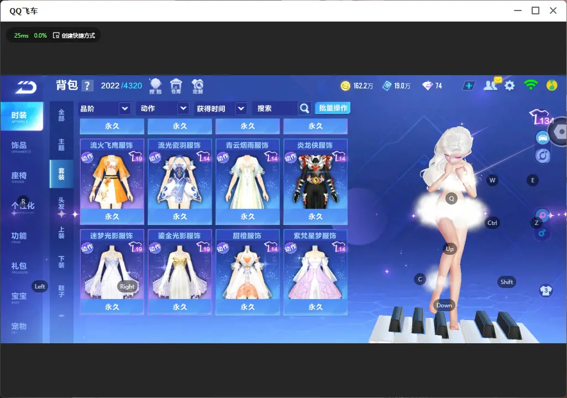Image resolution: width=567 pixels, height=398 pixels.
Task: Select the 套装 suit sub-tab
Action: 61,174
